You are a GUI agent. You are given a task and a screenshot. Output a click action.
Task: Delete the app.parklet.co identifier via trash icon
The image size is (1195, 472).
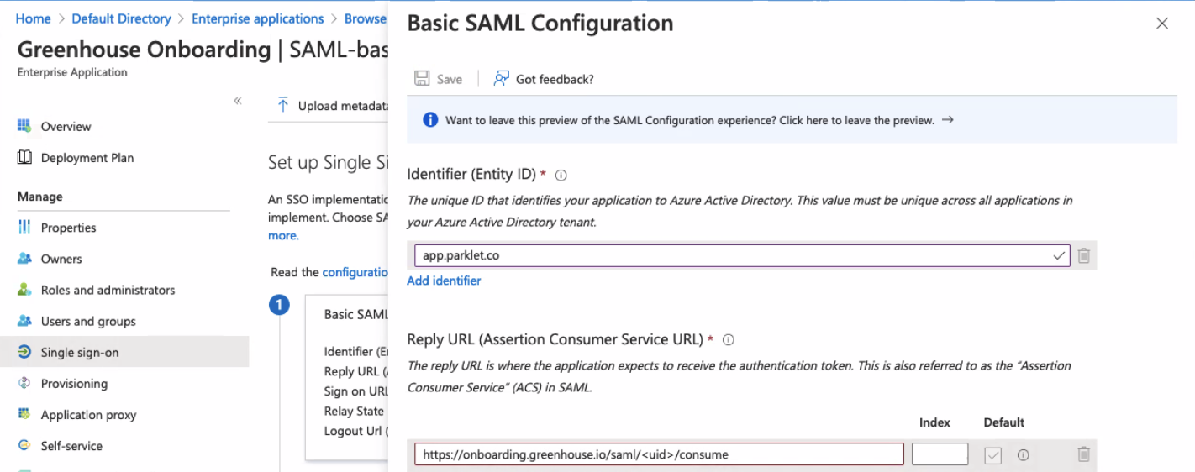pos(1084,255)
